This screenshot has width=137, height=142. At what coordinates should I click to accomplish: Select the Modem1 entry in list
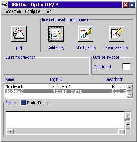[x=66, y=86]
